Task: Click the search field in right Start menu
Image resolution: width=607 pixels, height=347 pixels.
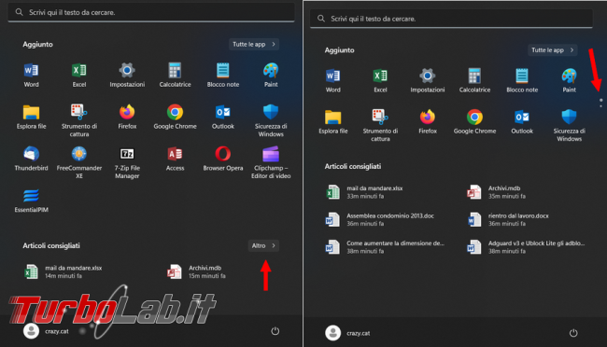Action: tap(451, 19)
